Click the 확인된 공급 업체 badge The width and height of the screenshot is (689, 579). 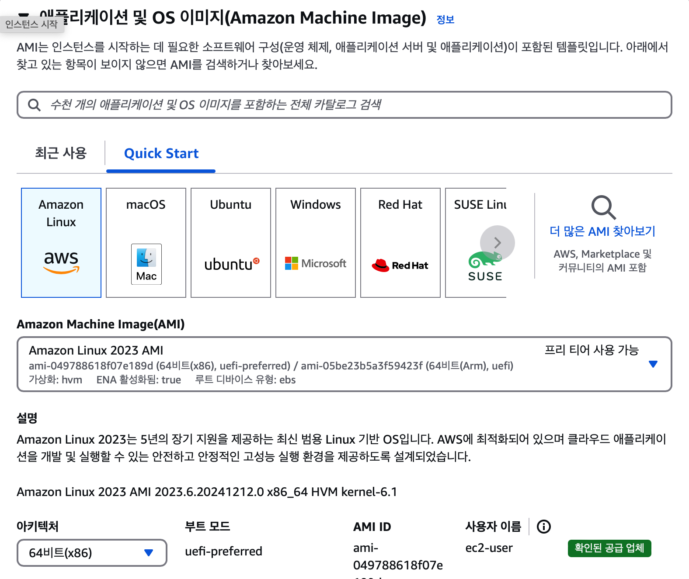[609, 548]
